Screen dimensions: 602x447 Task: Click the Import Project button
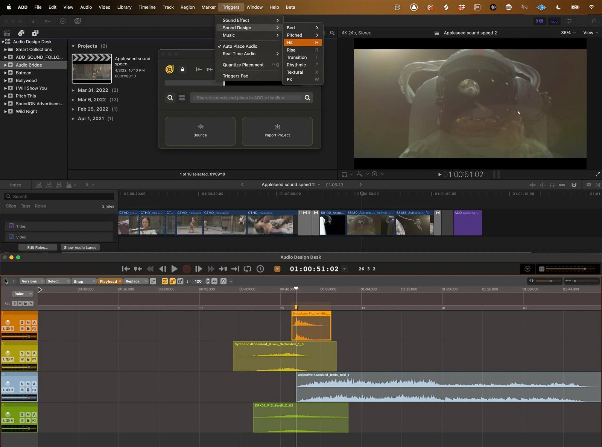pos(277,131)
